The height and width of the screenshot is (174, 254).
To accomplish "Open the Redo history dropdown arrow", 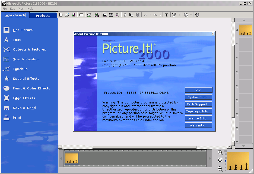I will tap(160, 15).
